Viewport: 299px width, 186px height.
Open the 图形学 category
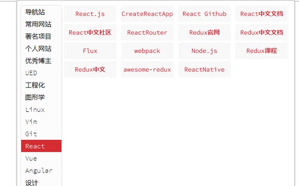pyautogui.click(x=41, y=97)
